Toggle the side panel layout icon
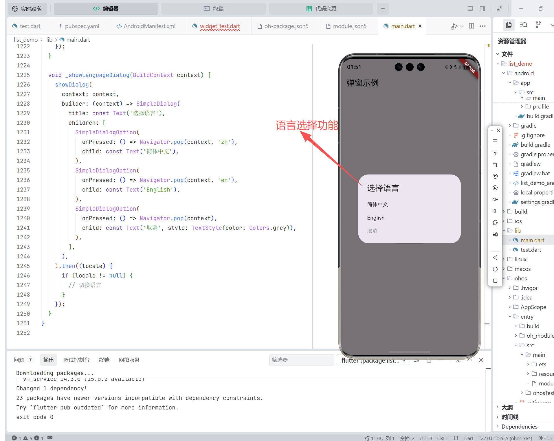The image size is (554, 441). [483, 9]
